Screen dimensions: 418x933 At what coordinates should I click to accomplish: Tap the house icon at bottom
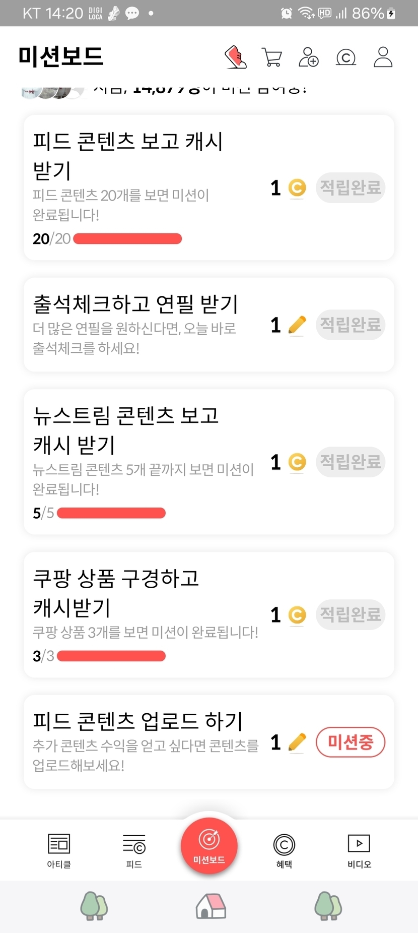click(211, 906)
